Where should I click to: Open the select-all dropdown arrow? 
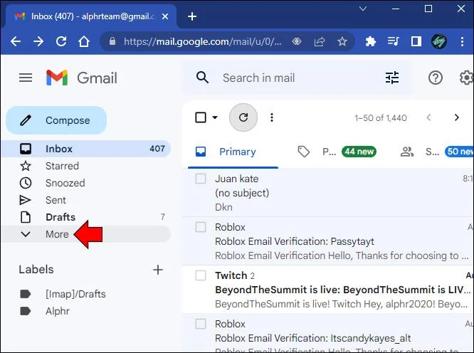[215, 117]
